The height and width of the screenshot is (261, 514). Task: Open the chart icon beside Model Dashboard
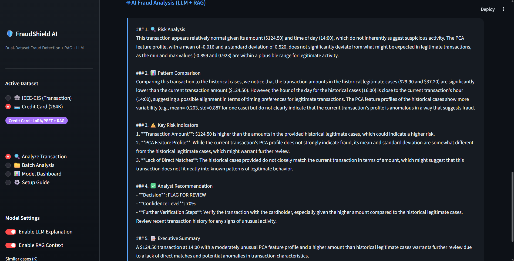pyautogui.click(x=17, y=174)
